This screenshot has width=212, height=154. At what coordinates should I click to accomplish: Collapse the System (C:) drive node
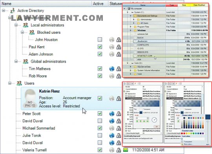click(128, 12)
